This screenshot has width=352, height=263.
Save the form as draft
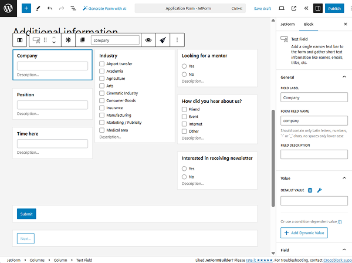tap(262, 9)
